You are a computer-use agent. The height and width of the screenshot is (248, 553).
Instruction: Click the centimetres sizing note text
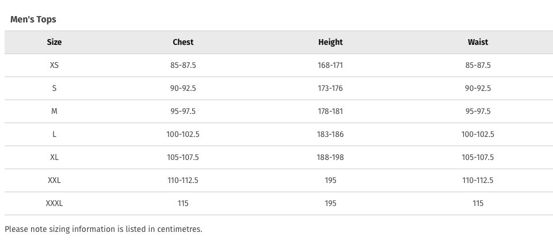(104, 230)
